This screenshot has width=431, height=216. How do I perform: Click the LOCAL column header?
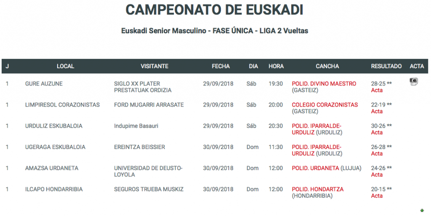(x=65, y=66)
